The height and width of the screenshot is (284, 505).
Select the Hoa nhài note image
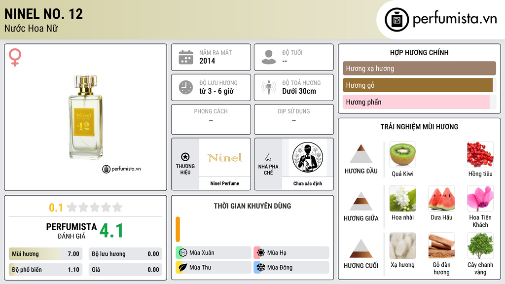point(402,198)
